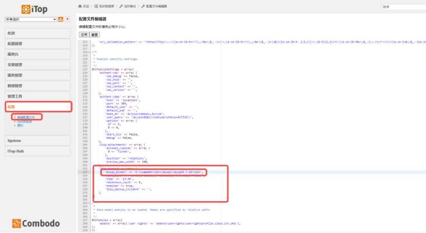426x233 pixels.
Task: Click the Combodo logo
Action: coord(36,223)
